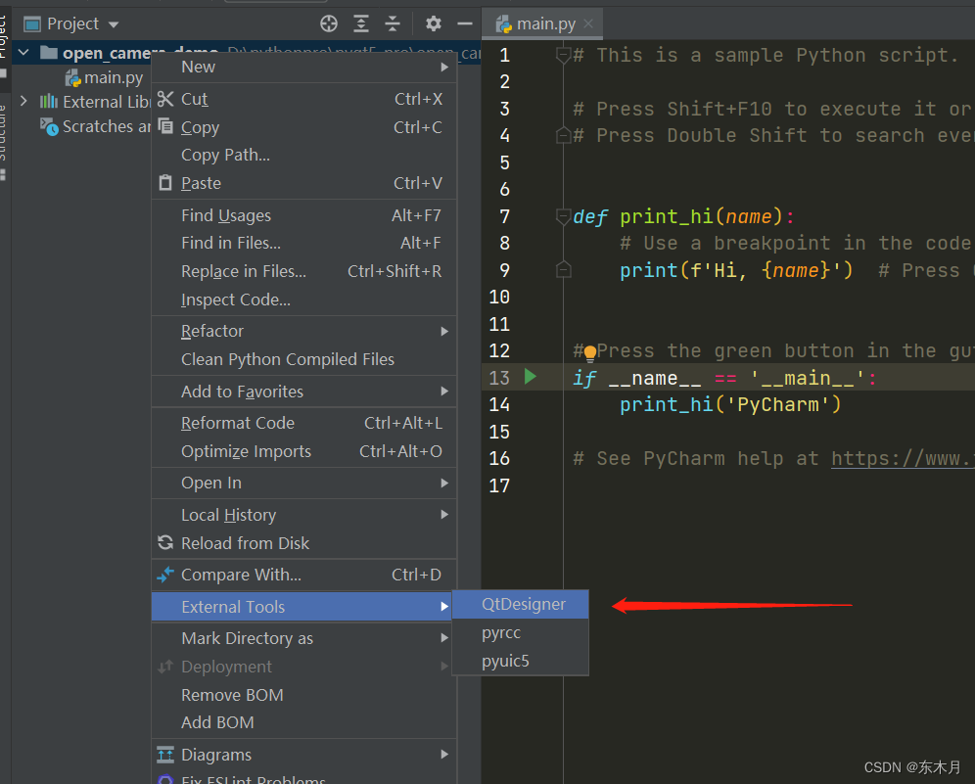The image size is (975, 784).
Task: Click the yellow intention lightbulb on line 12
Action: tap(589, 353)
